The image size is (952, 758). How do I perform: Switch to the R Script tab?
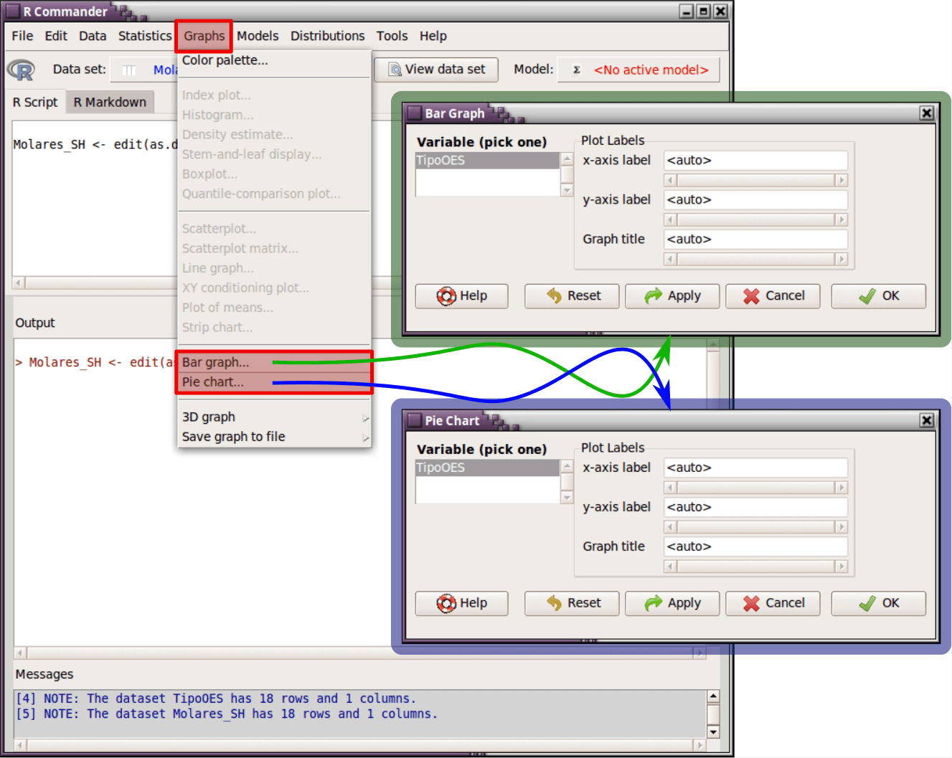[35, 103]
